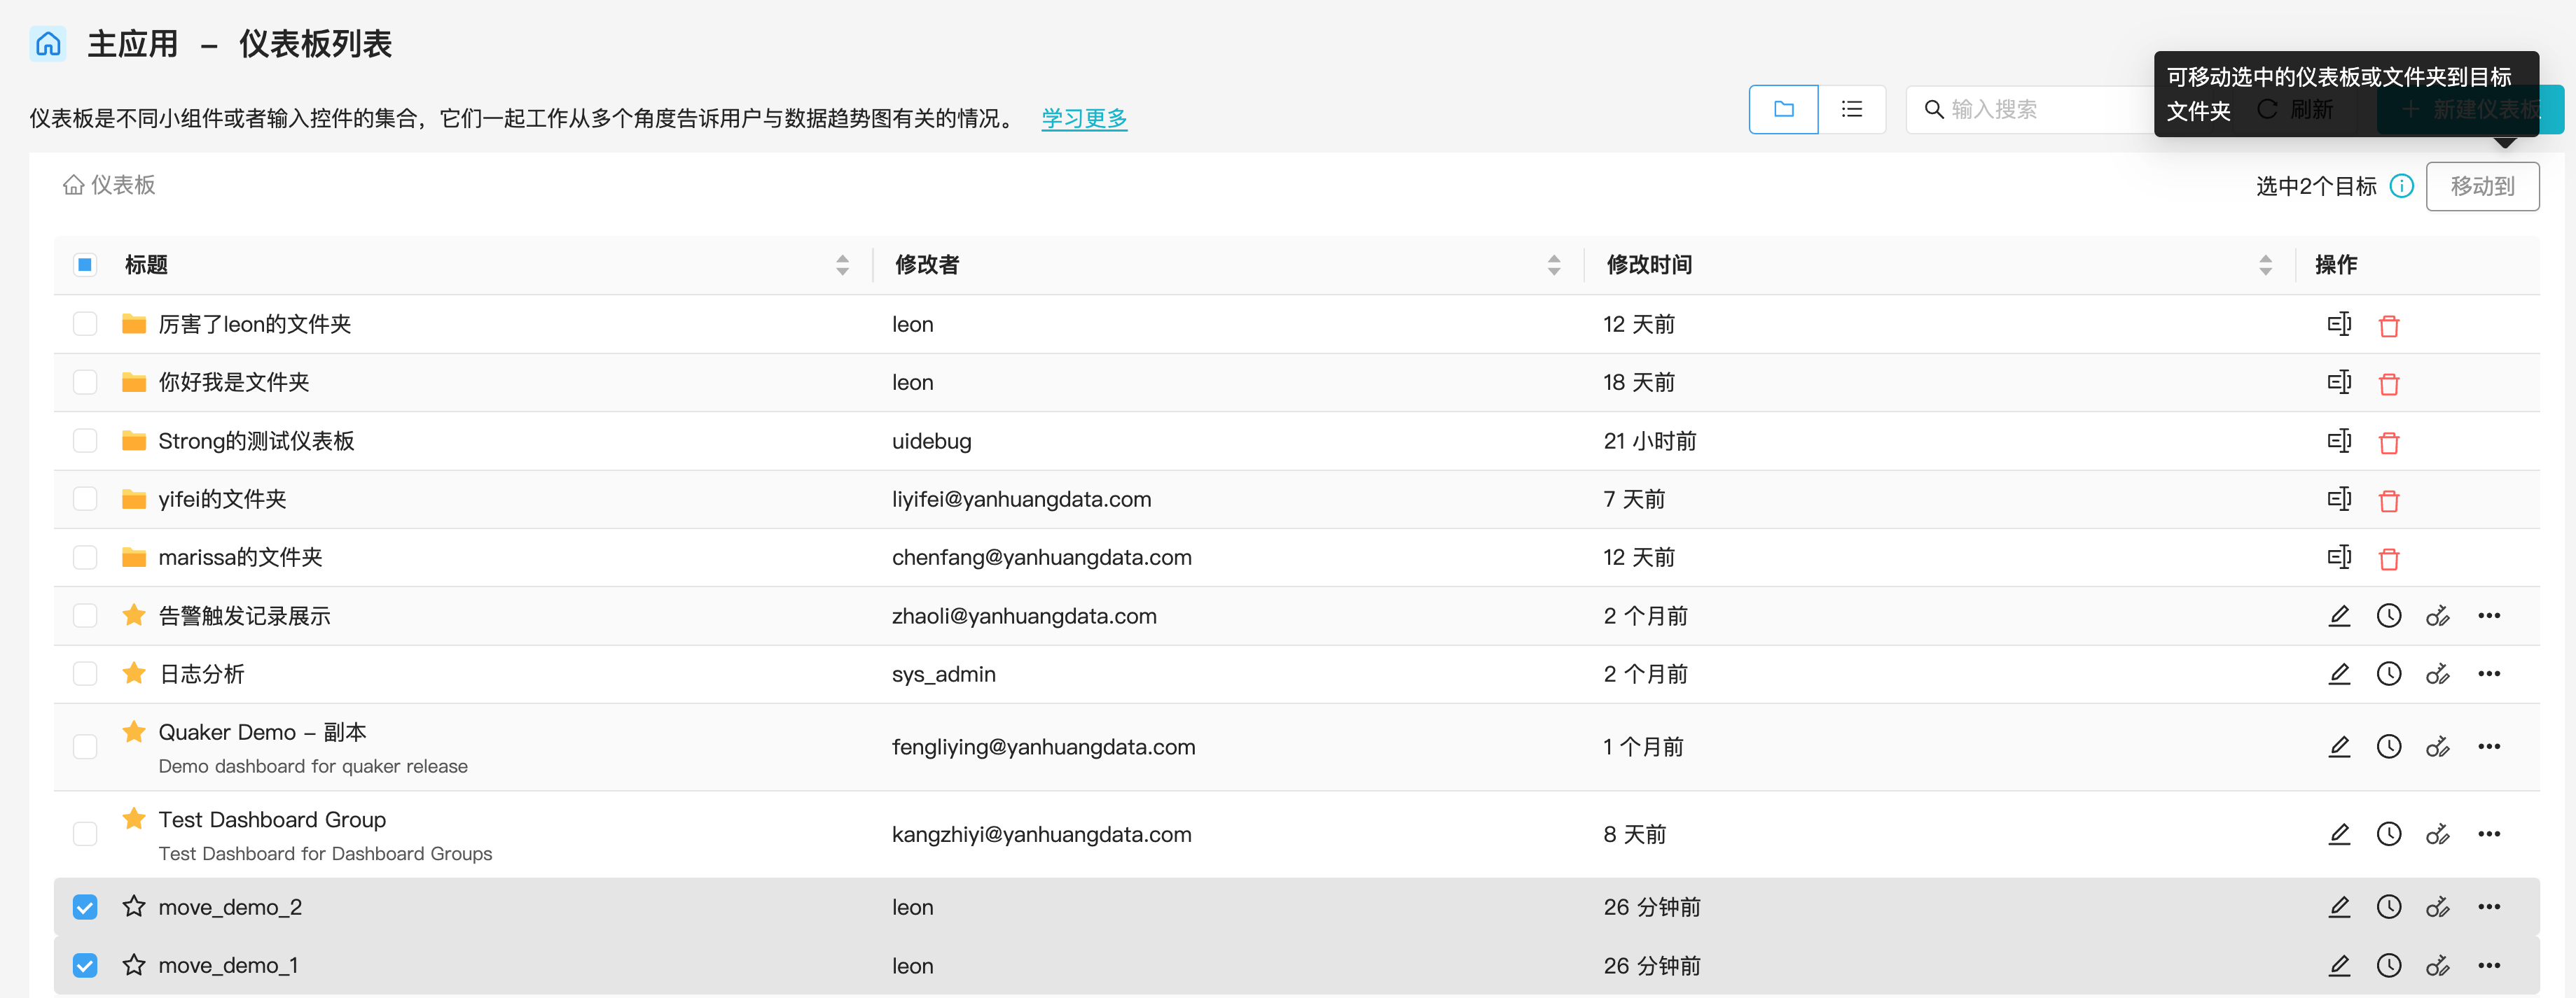The image size is (2576, 998).
Task: Open clock icon for move_demo_1
Action: pos(2389,966)
